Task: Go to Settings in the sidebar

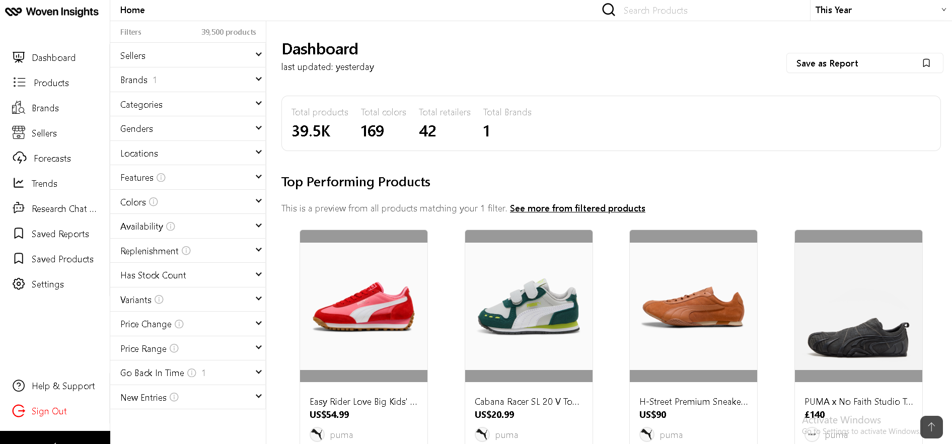Action: [47, 284]
